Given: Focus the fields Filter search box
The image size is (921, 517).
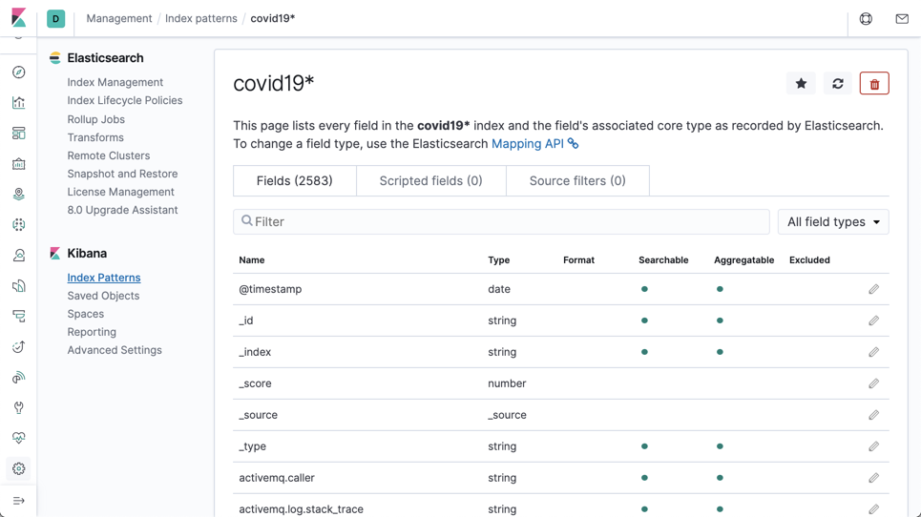Looking at the screenshot, I should [x=501, y=222].
